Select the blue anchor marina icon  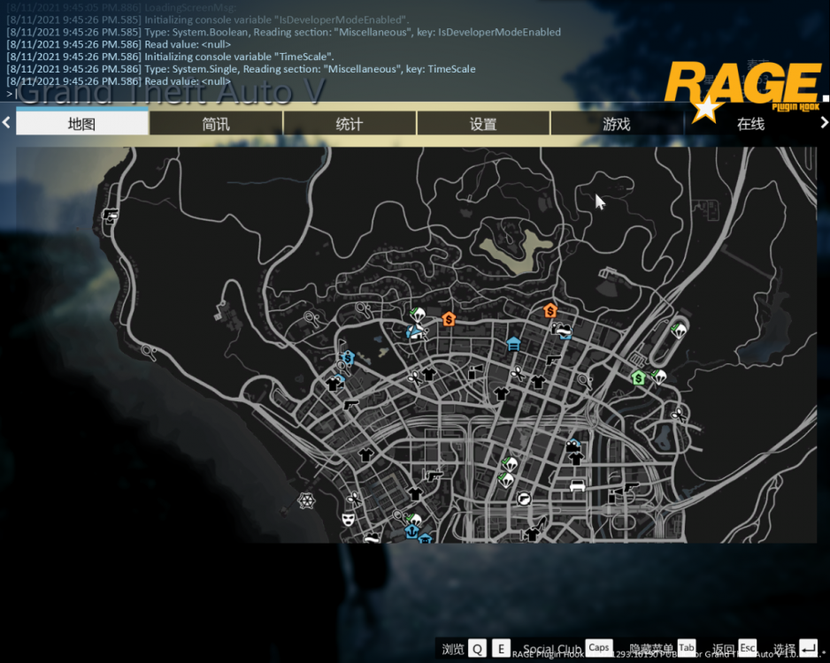tap(411, 530)
